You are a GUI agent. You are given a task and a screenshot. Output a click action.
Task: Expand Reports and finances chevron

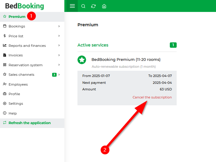click(59, 45)
